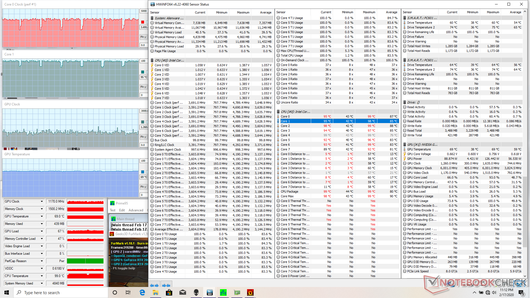Launch Microsoft Edge from the taskbar
The image size is (530, 298).
[x=142, y=292]
